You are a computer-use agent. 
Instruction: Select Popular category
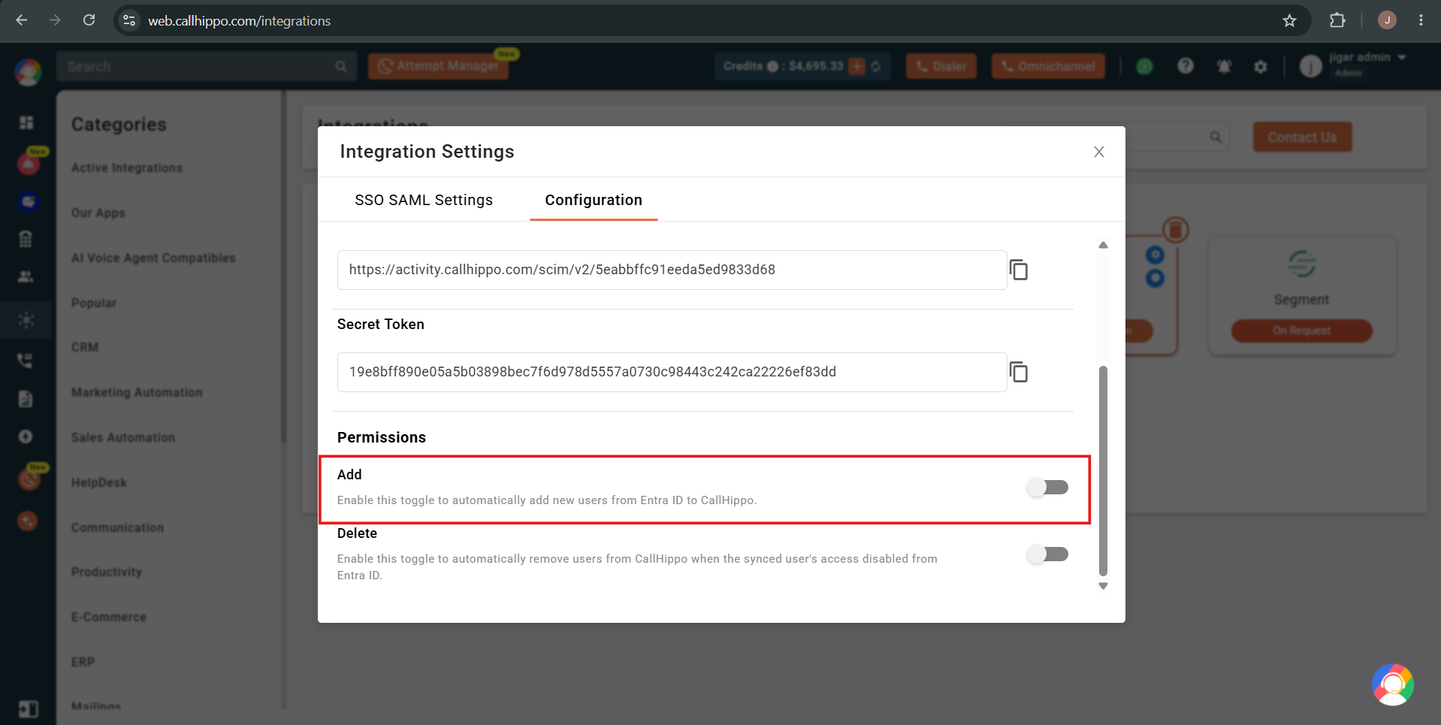(x=93, y=303)
